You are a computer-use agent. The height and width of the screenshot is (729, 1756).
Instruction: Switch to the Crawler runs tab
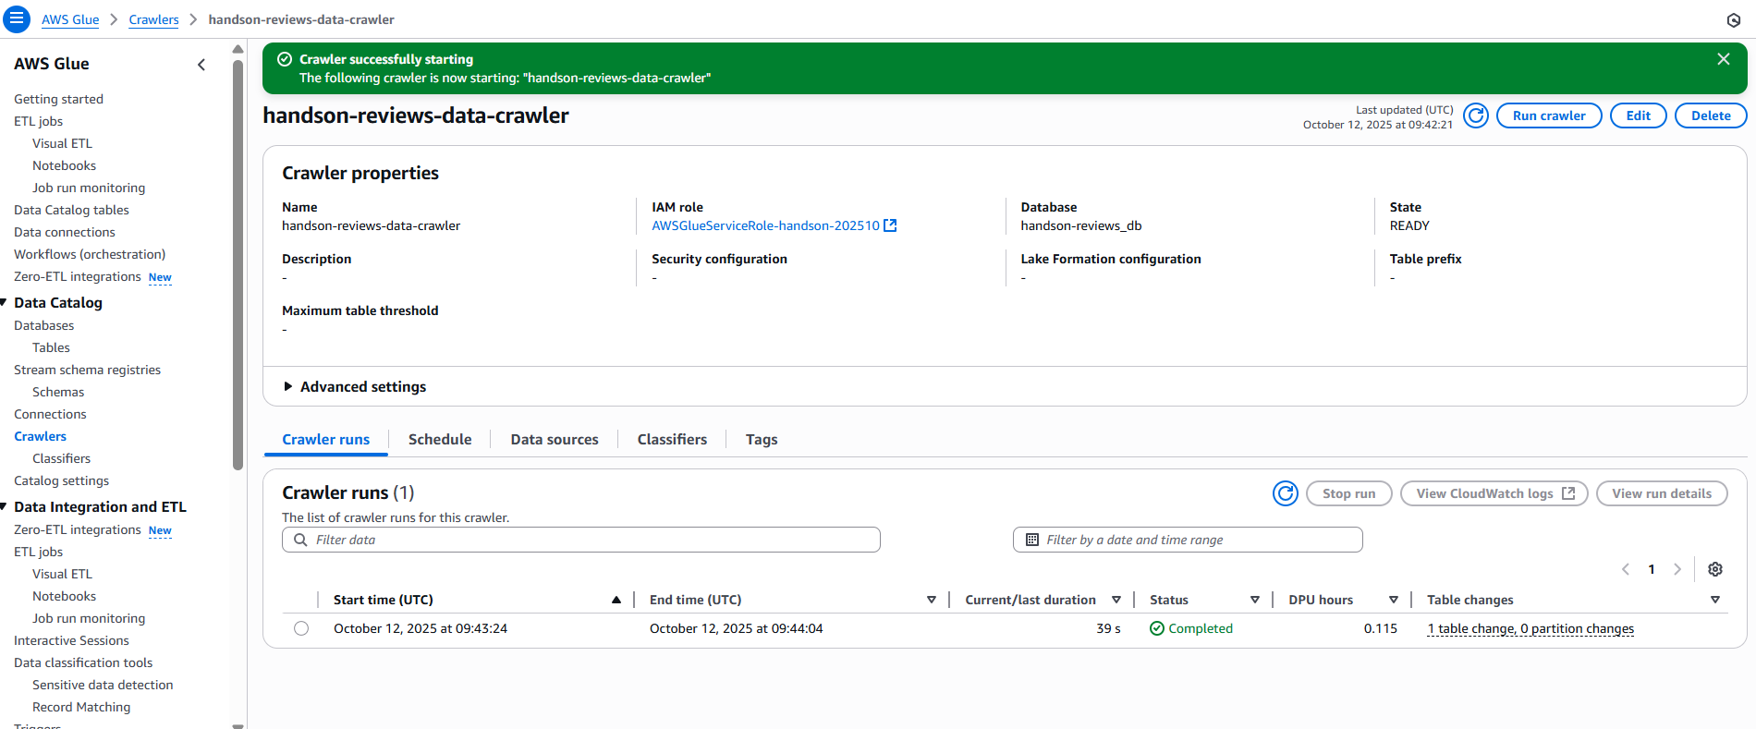coord(325,440)
